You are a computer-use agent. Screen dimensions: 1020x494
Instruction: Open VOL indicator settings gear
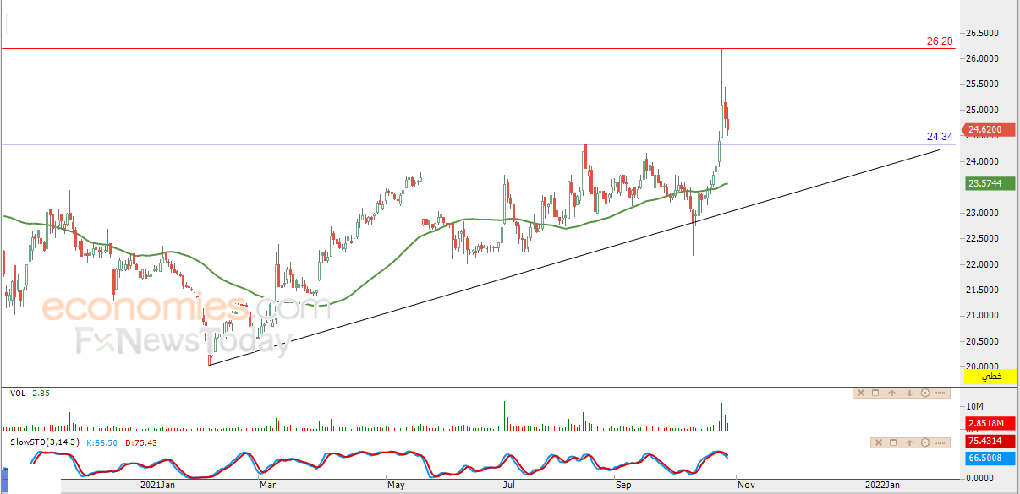925,393
